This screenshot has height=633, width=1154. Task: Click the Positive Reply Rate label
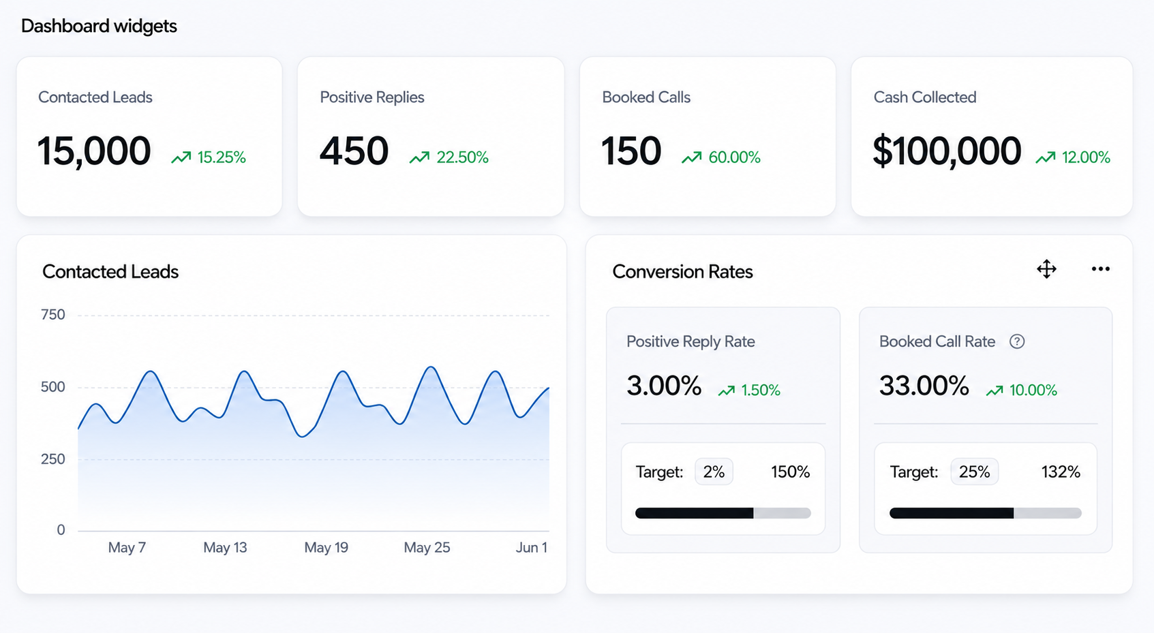(690, 342)
